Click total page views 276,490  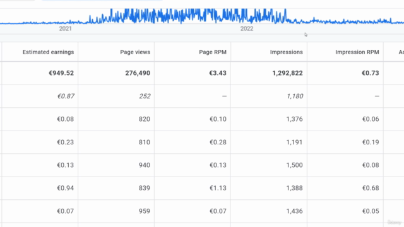pos(138,73)
